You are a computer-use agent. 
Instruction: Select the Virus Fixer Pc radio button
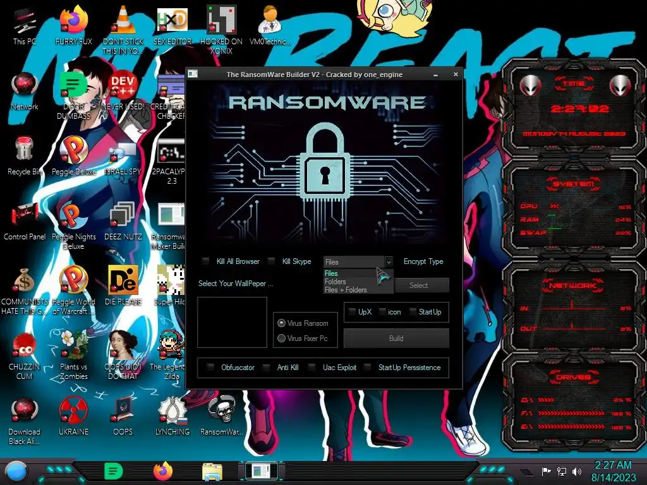281,338
